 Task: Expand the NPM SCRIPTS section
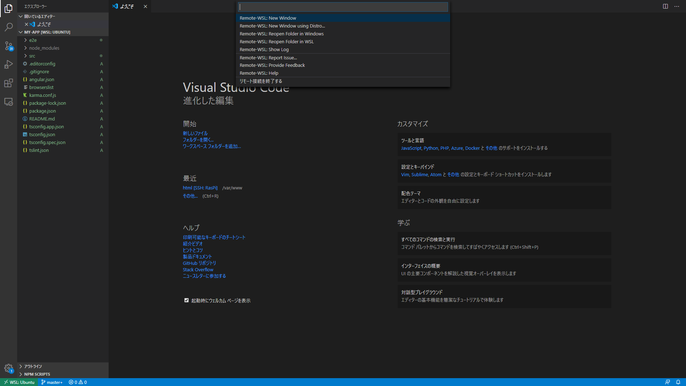click(37, 374)
